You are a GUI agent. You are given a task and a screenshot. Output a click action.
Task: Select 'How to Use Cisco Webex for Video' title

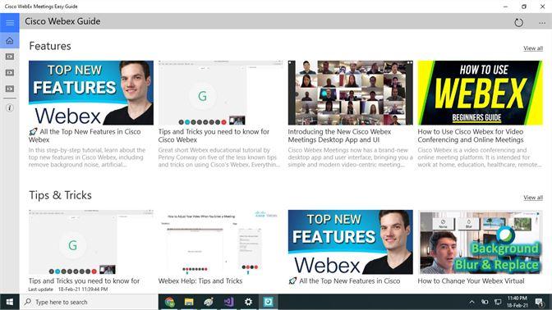(471, 135)
